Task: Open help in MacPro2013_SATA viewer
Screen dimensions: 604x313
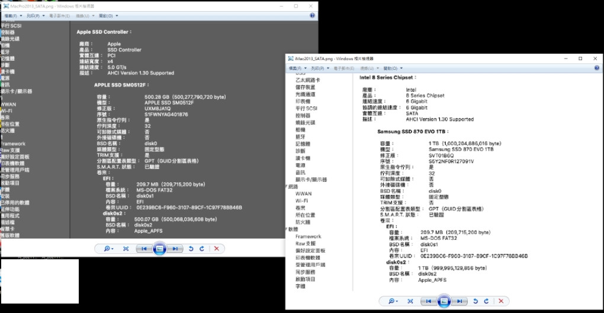Action: click(x=312, y=16)
